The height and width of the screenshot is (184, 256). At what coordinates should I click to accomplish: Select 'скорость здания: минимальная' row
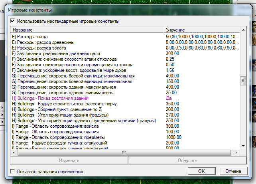[x=125, y=93]
